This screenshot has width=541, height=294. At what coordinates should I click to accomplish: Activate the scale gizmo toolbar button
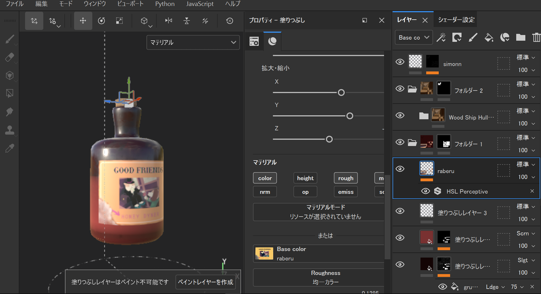(x=119, y=21)
